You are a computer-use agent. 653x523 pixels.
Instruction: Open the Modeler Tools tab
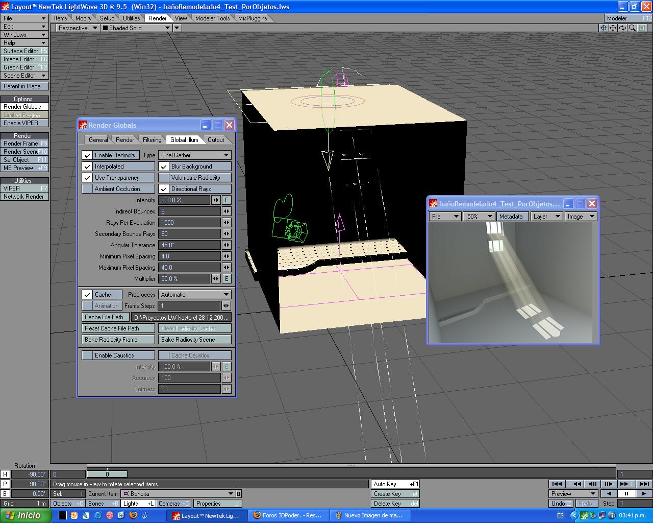(213, 18)
